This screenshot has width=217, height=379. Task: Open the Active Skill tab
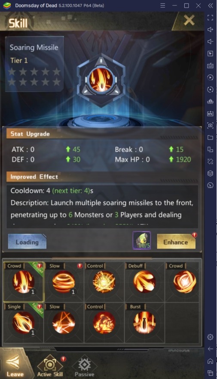pos(50,366)
